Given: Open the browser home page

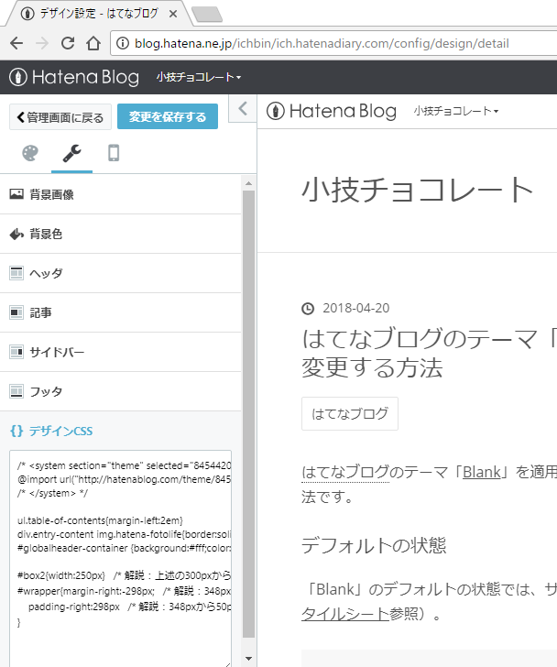Looking at the screenshot, I should point(93,43).
